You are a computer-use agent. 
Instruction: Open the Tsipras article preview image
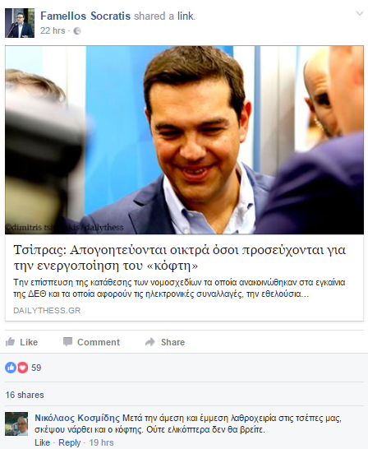[x=184, y=140]
